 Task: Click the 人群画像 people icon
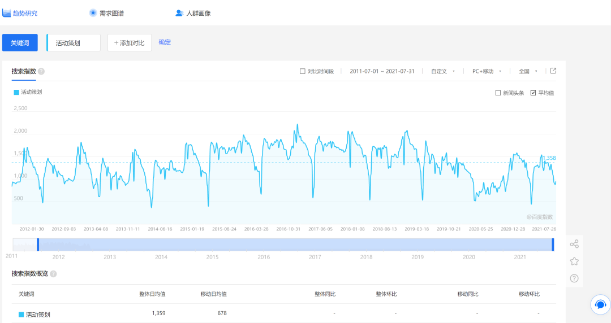pos(179,13)
